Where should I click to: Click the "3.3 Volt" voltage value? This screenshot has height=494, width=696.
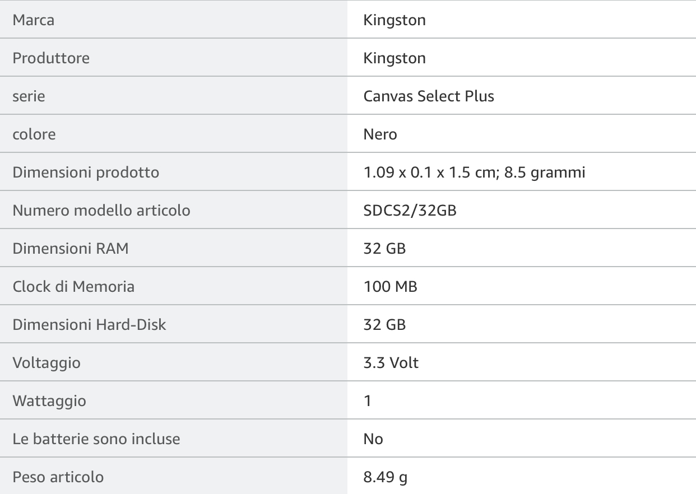point(391,363)
